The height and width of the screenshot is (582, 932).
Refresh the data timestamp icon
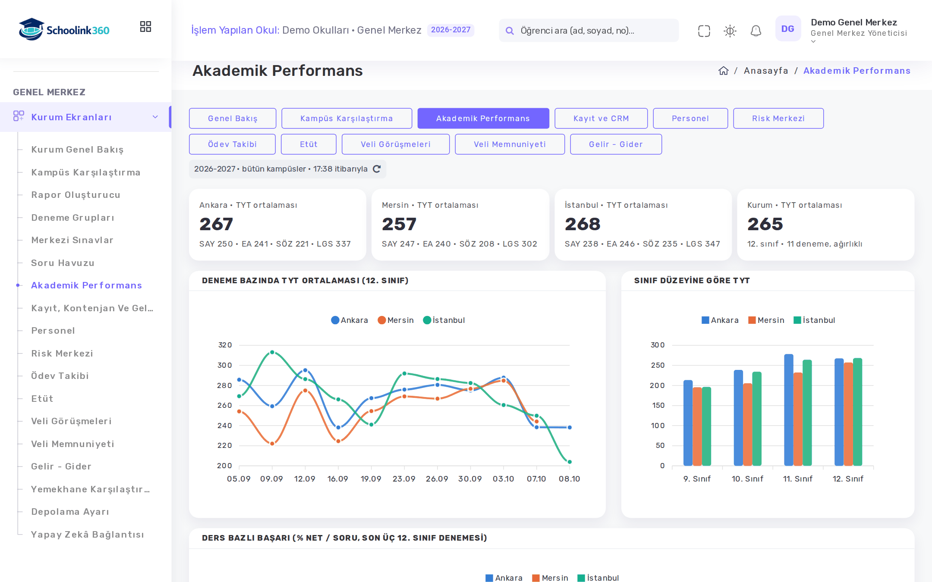pyautogui.click(x=377, y=169)
